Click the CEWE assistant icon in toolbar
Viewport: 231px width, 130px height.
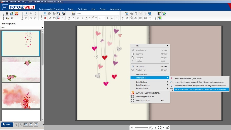16,13
